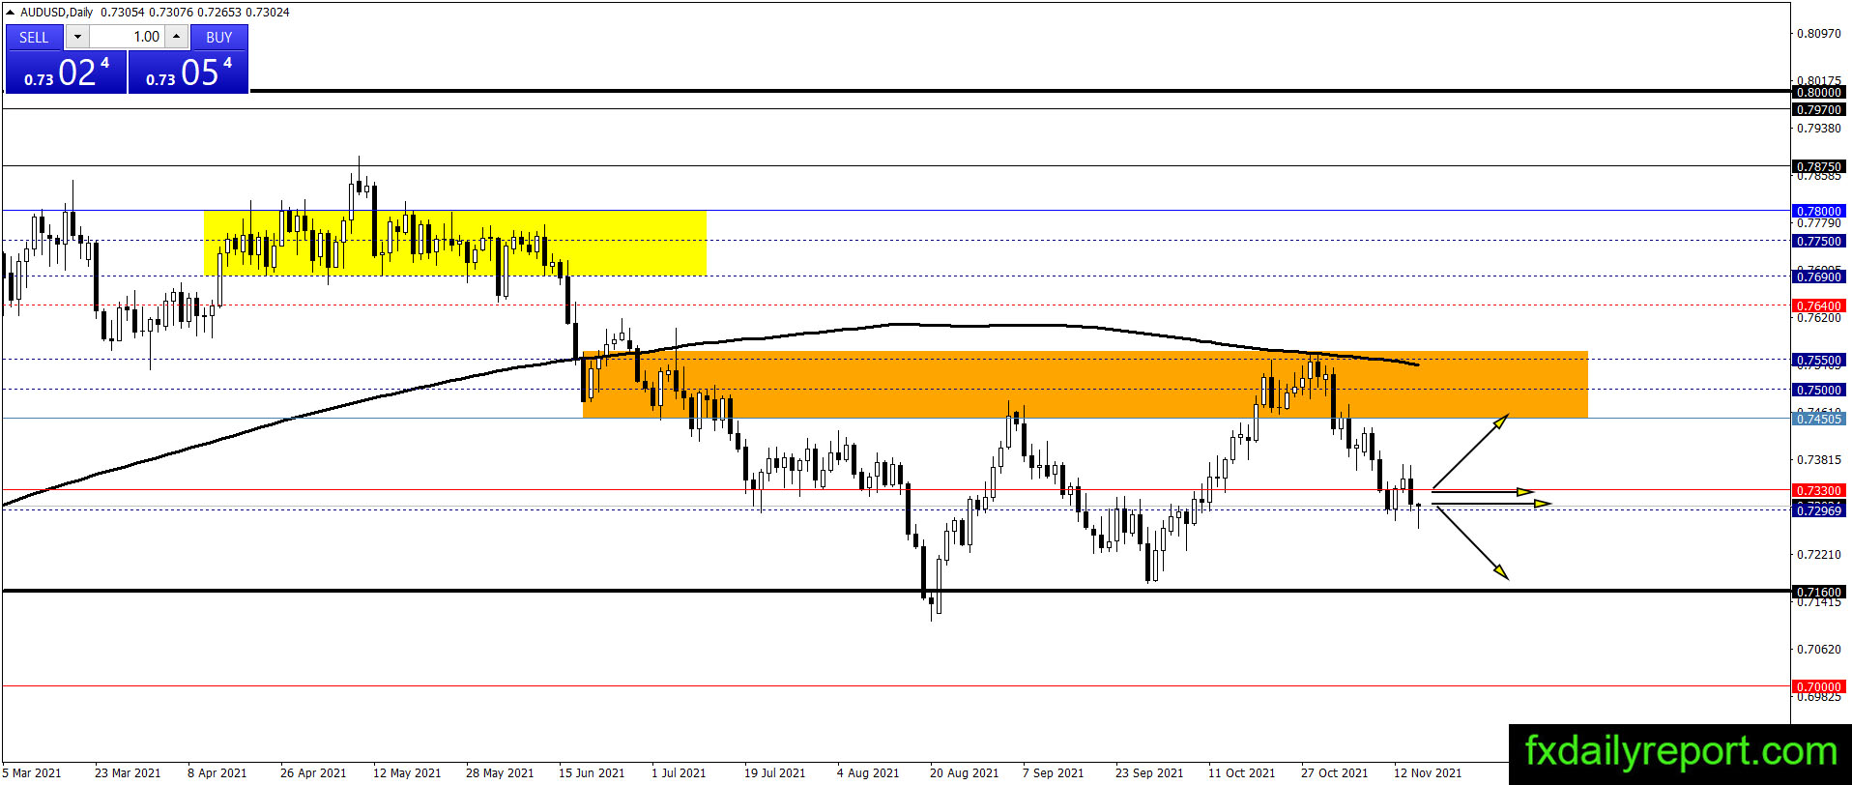Viewport: 1852px width, 785px height.
Task: Decrease trade volume with the down arrow
Action: pyautogui.click(x=77, y=37)
